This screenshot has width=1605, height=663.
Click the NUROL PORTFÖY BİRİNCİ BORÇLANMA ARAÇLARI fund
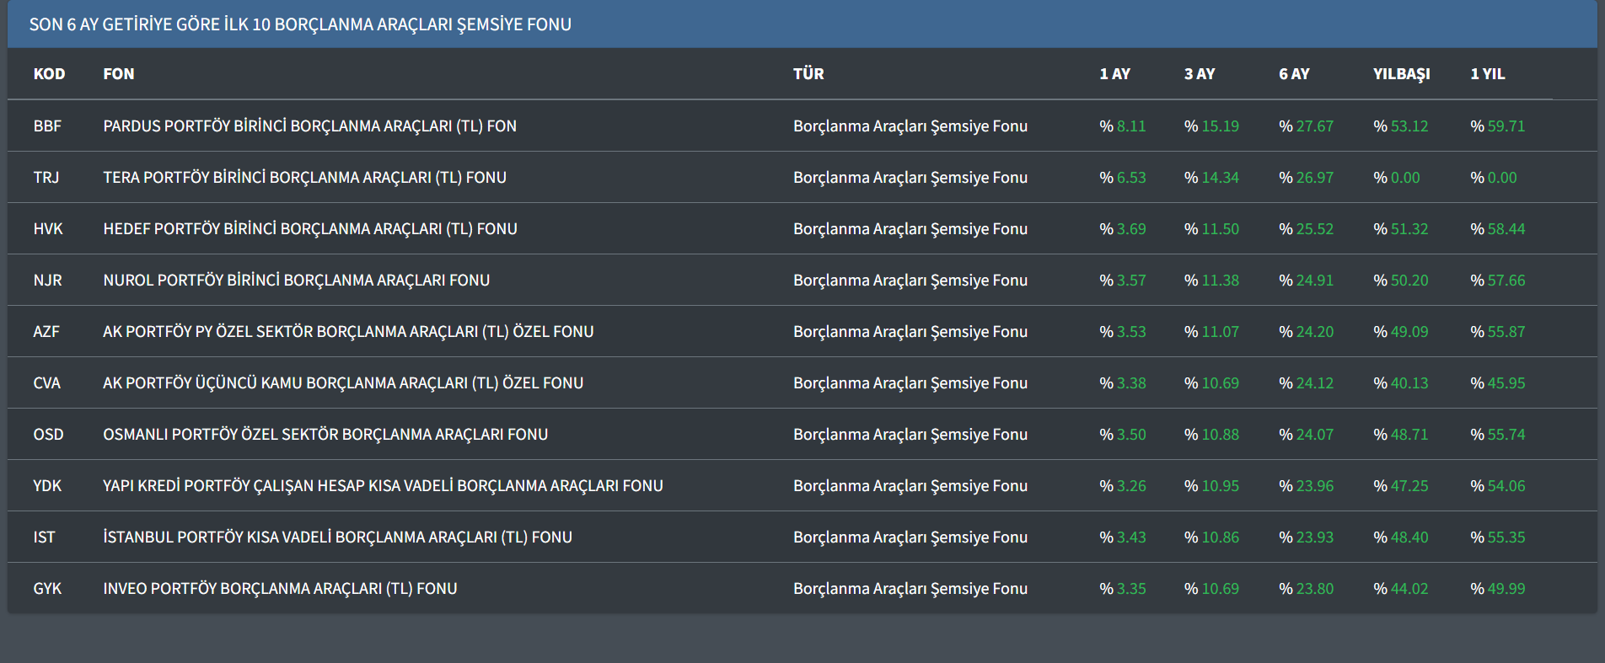(296, 281)
